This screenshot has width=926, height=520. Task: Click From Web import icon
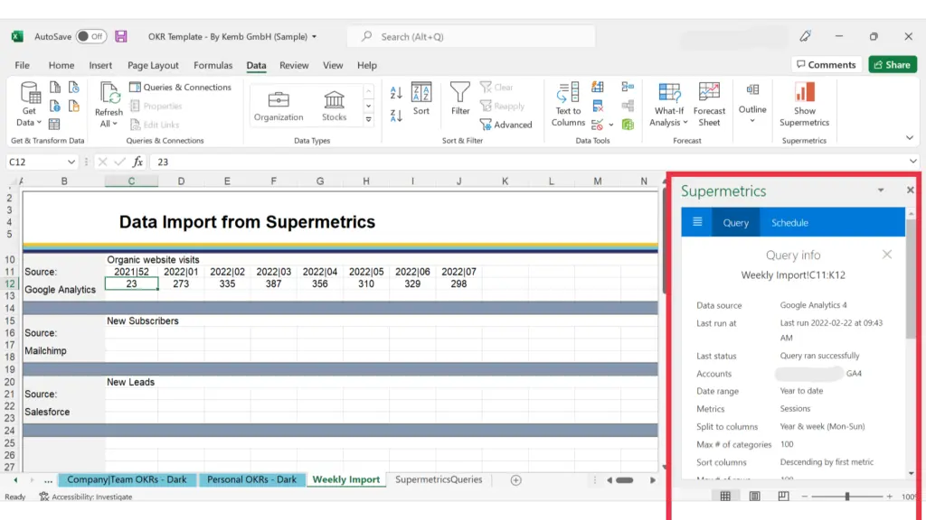[x=55, y=107]
